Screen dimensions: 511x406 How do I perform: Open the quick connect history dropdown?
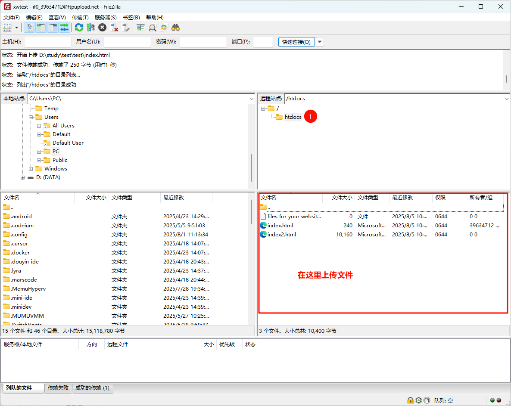pos(320,42)
